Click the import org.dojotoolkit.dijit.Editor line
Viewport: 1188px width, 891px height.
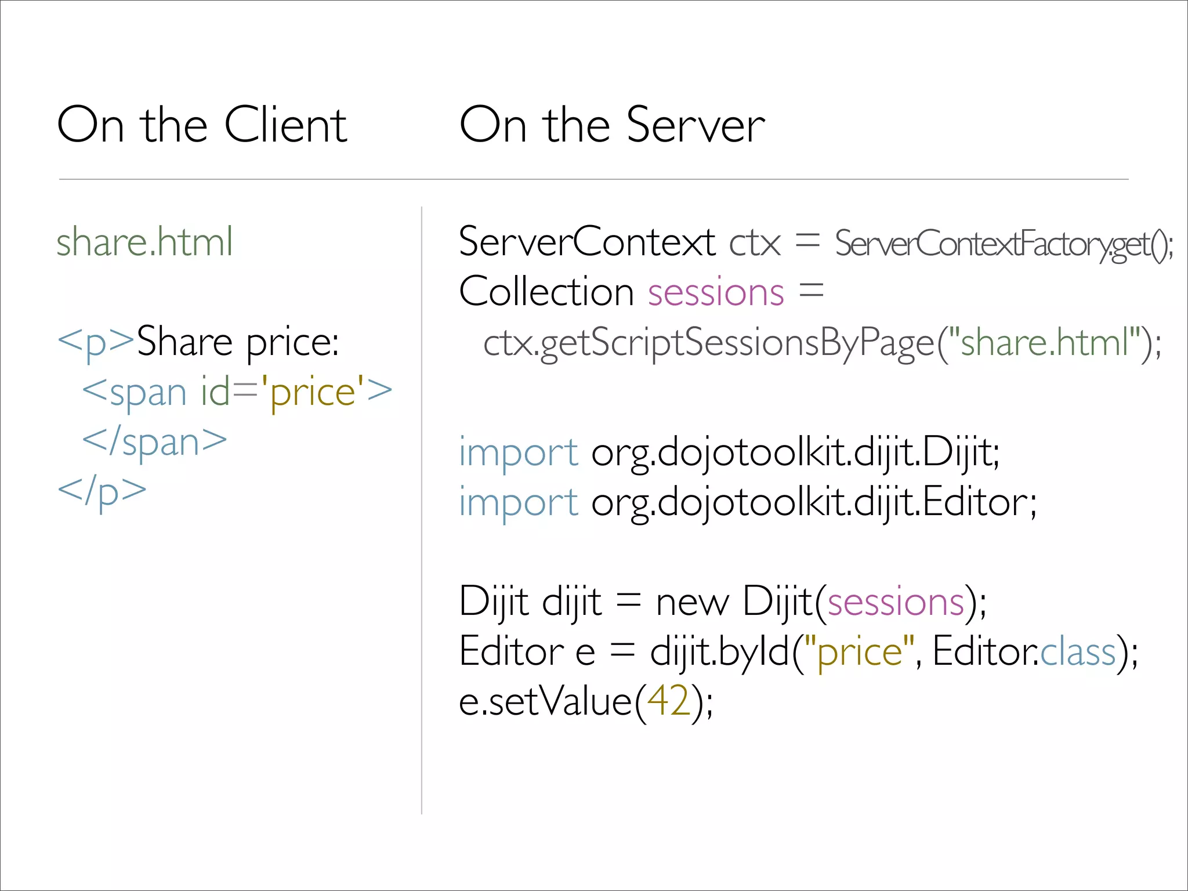(x=747, y=502)
